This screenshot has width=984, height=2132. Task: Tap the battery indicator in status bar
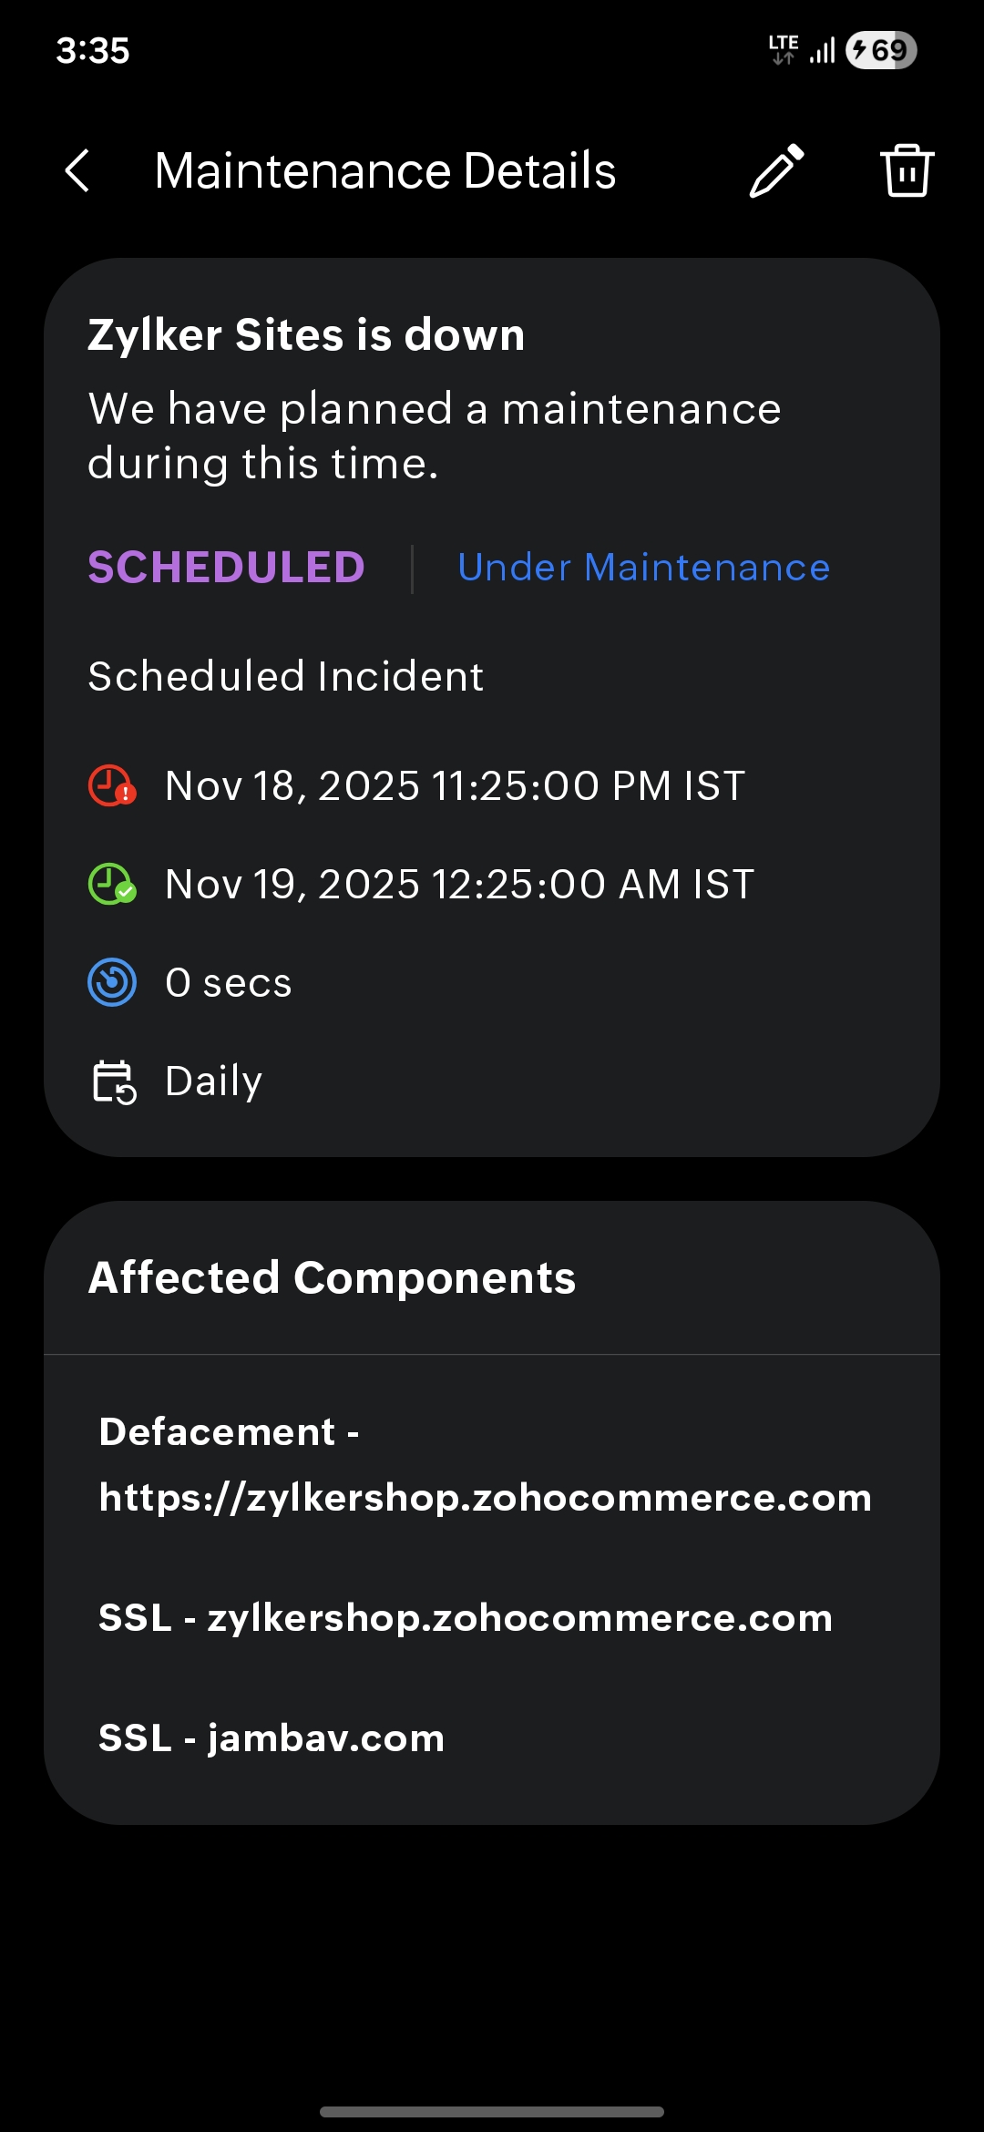coord(880,50)
